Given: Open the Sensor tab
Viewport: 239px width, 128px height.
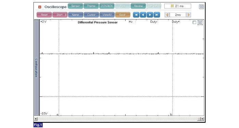Looking at the screenshot, I should (x=75, y=6).
